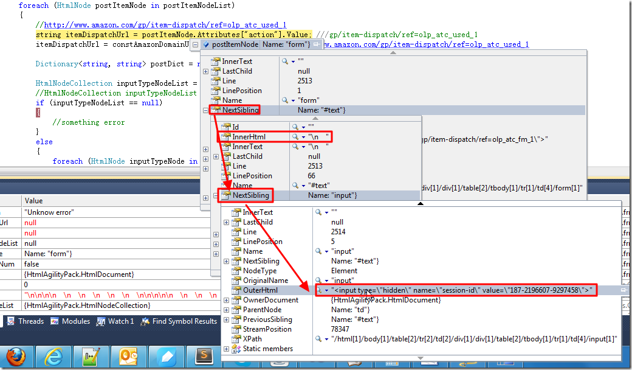Open text visualizer for form node's Name value

pyautogui.click(x=285, y=100)
